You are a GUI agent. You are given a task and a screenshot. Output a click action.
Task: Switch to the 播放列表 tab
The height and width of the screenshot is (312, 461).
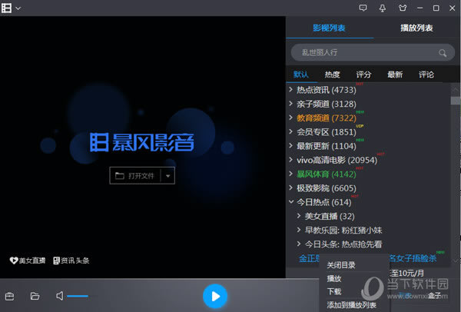416,28
